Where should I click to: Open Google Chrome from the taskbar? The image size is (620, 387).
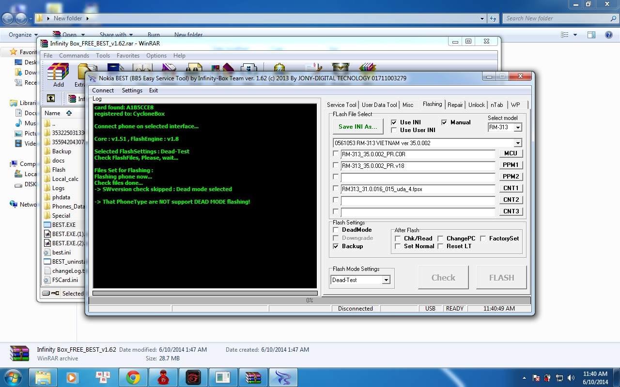tap(133, 377)
